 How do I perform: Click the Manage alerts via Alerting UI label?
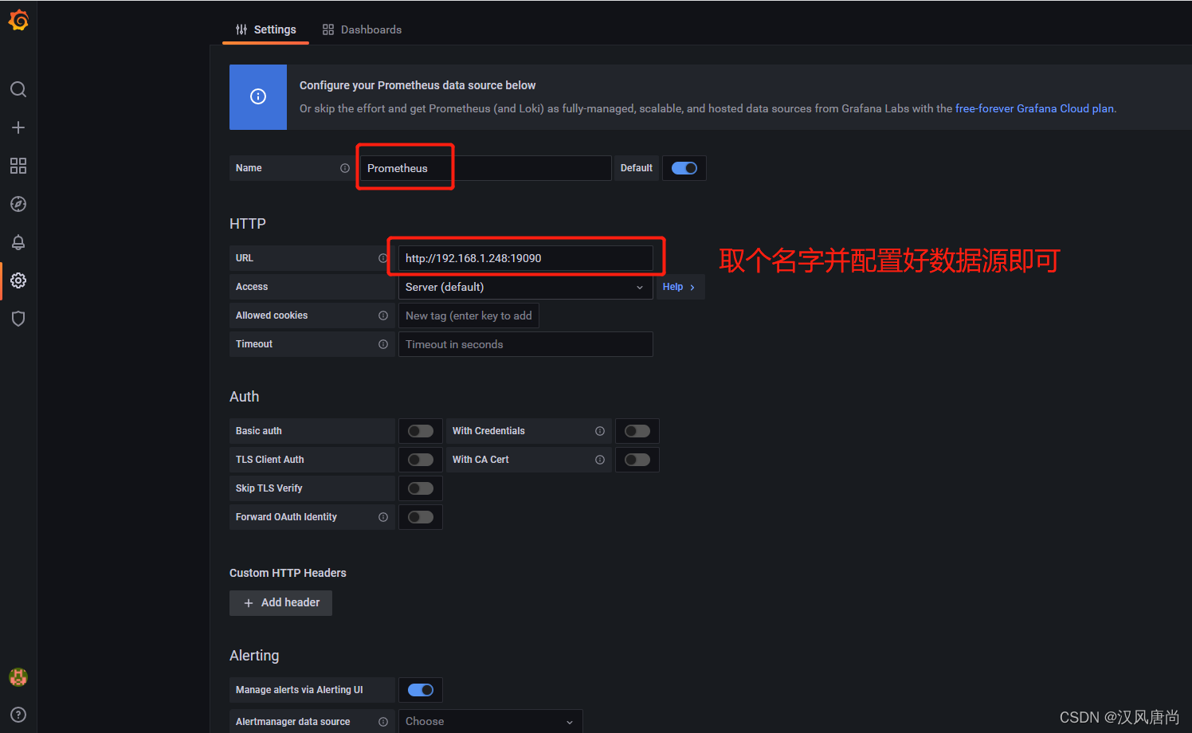click(300, 690)
